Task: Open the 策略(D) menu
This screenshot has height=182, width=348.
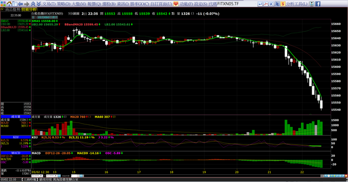Action: (63, 4)
